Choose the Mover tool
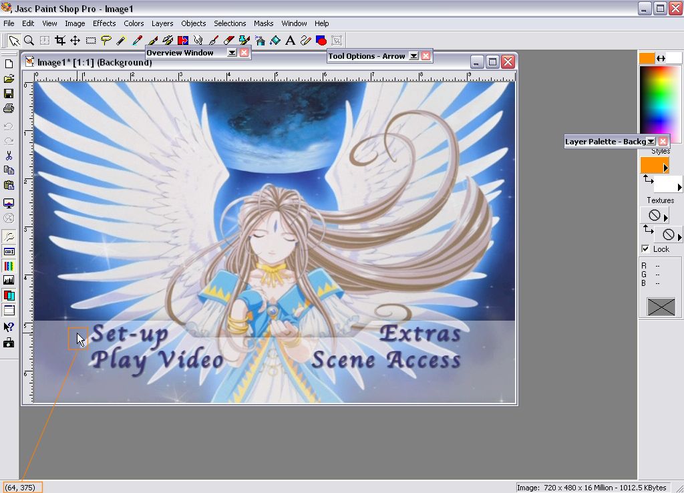 (75, 41)
